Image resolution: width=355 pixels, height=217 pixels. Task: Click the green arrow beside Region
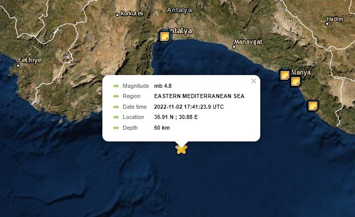pos(116,96)
